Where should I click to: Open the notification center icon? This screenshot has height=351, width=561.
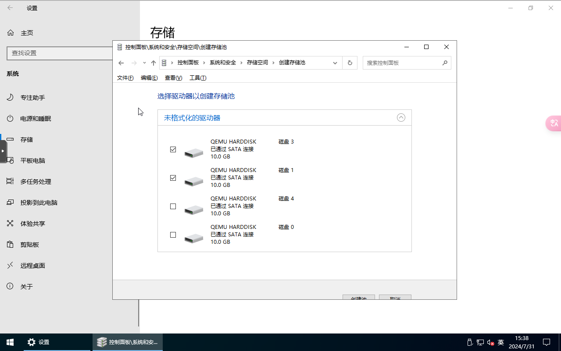coord(547,342)
